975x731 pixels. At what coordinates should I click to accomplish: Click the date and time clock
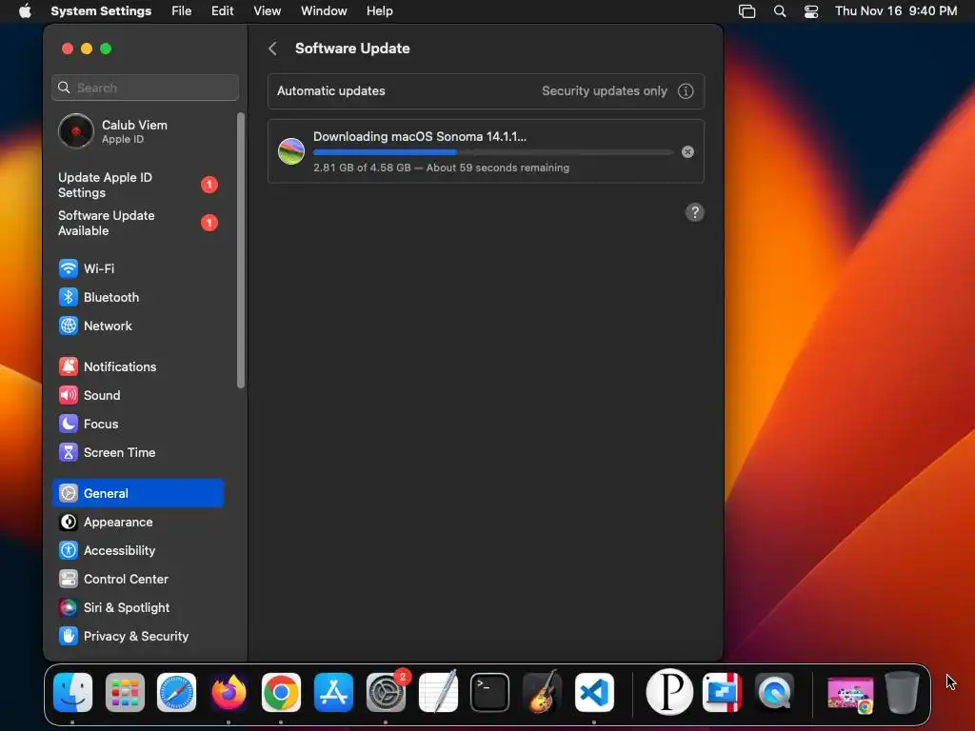(896, 11)
